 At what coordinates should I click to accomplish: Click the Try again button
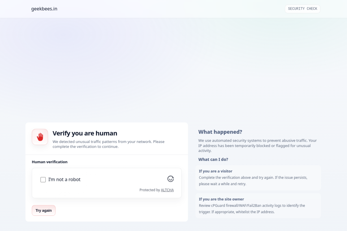point(44,210)
